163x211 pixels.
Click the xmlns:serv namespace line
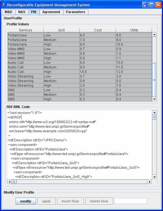pyautogui.click(x=49, y=127)
